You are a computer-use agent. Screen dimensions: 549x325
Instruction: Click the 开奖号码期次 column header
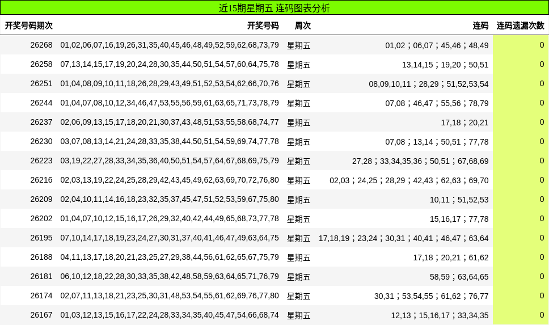29,26
